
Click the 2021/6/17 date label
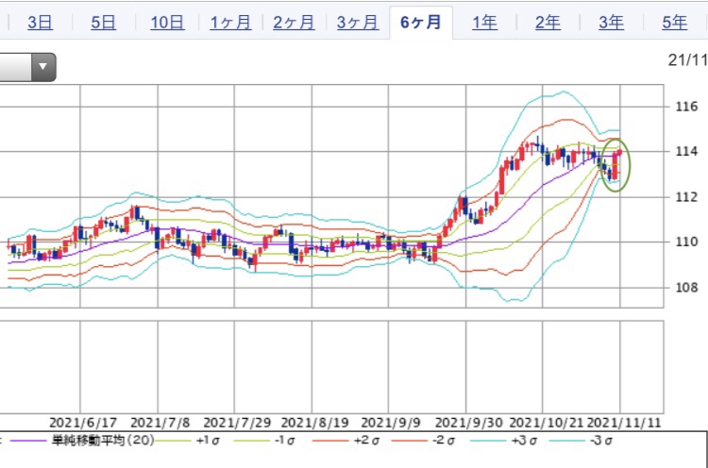[83, 423]
